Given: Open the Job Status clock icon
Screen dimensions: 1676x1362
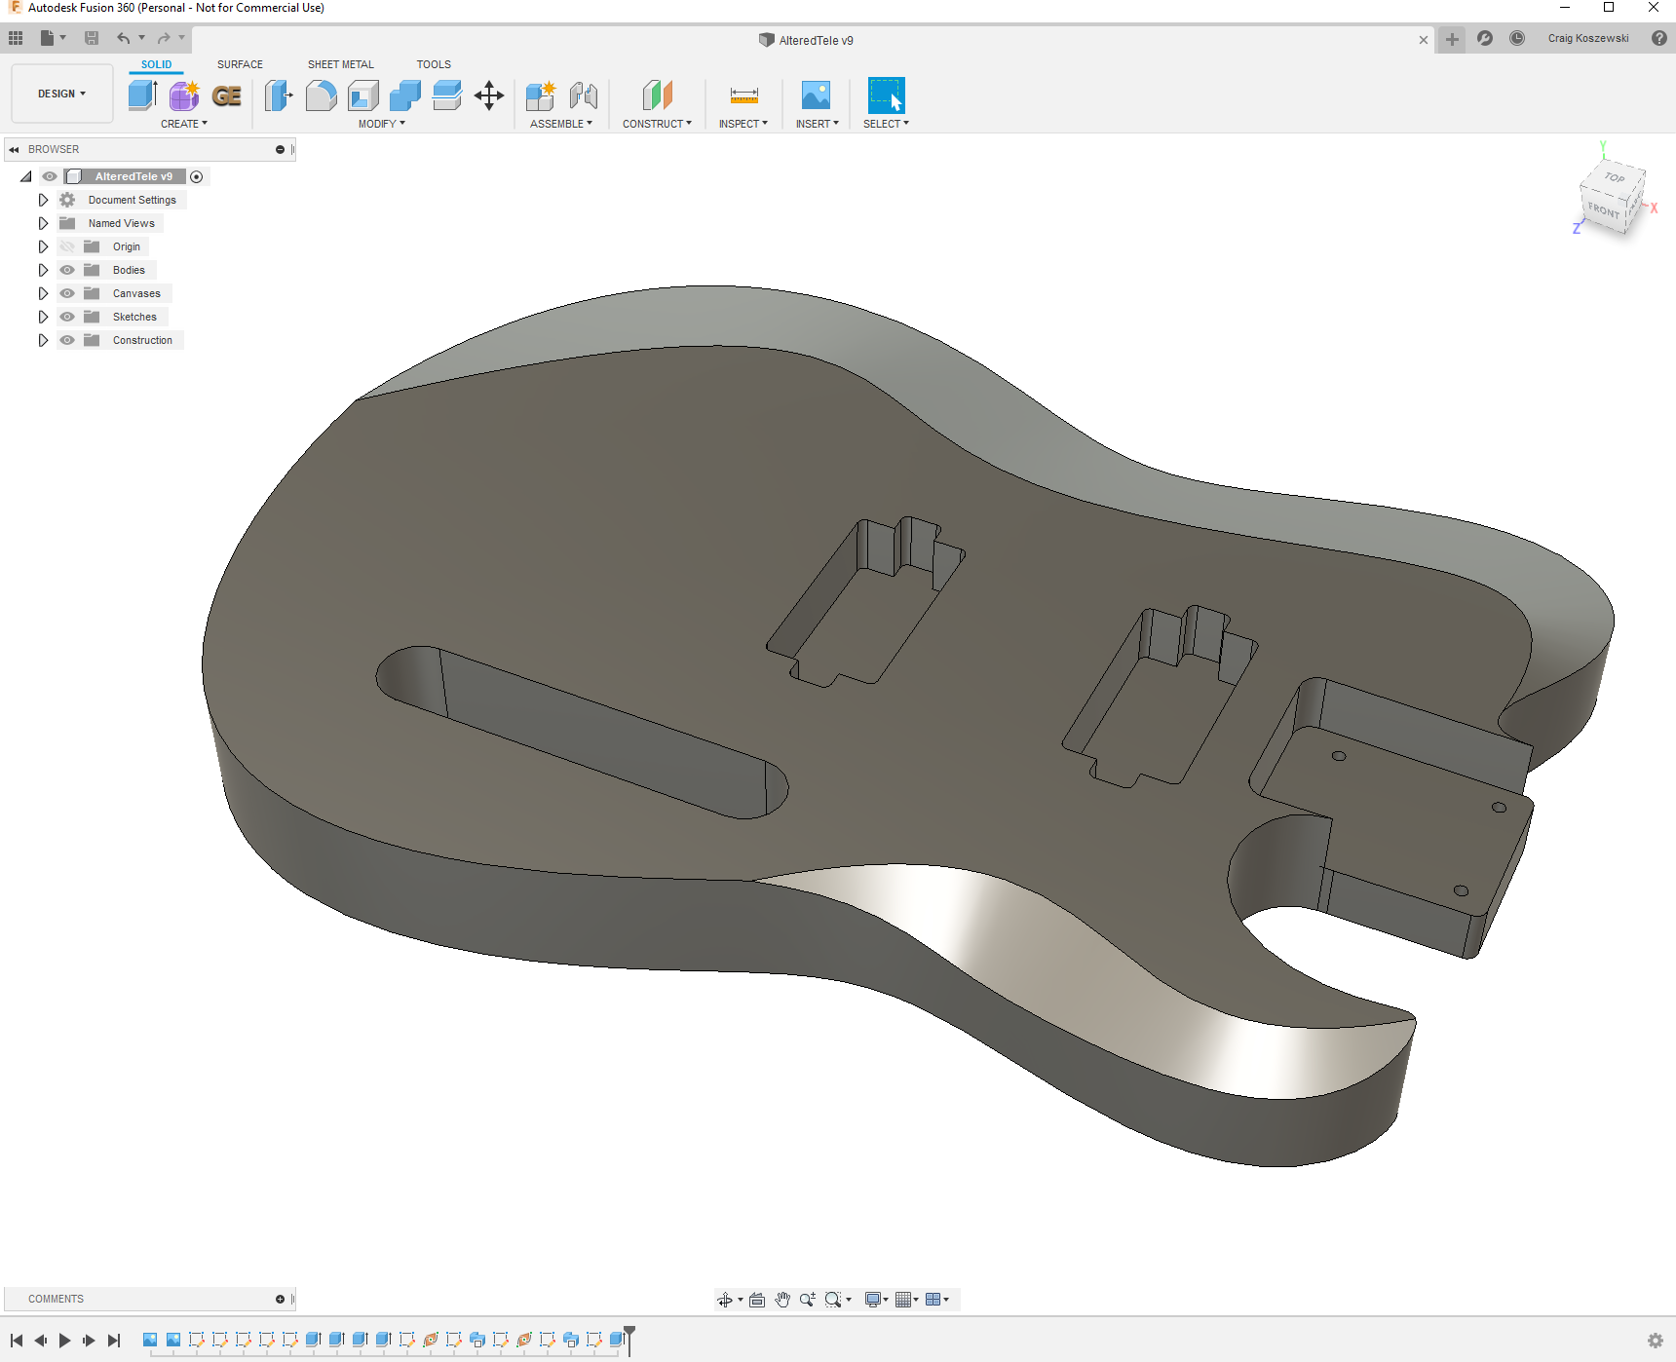Looking at the screenshot, I should click(x=1517, y=38).
